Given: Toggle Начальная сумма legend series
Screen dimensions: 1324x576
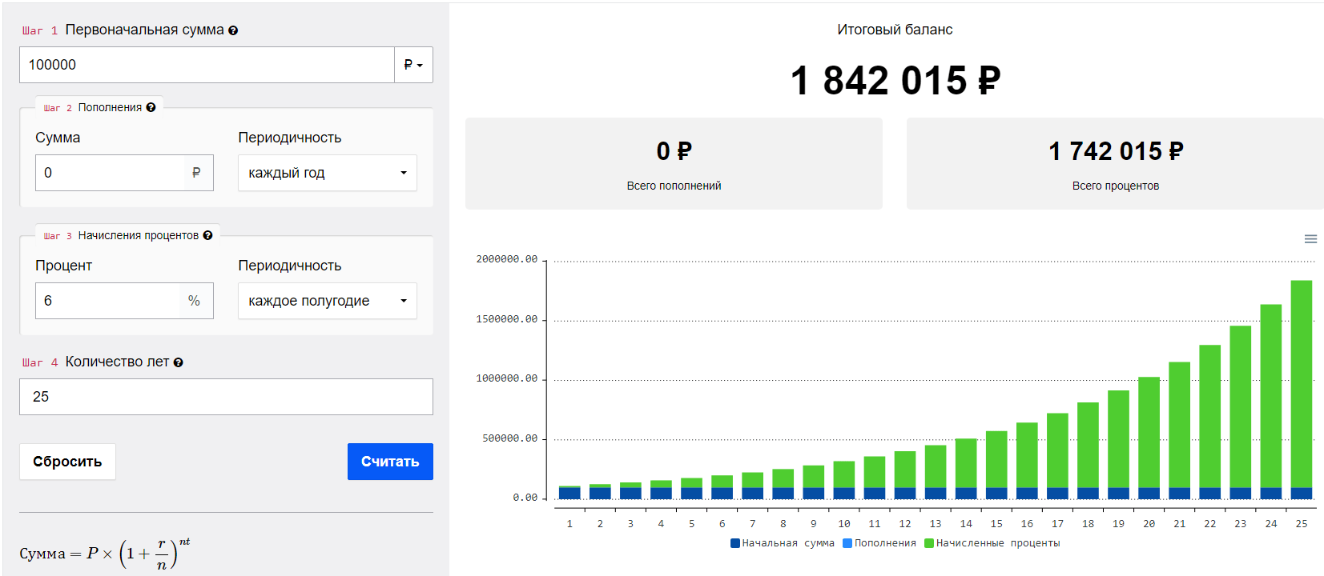Looking at the screenshot, I should click(x=782, y=543).
